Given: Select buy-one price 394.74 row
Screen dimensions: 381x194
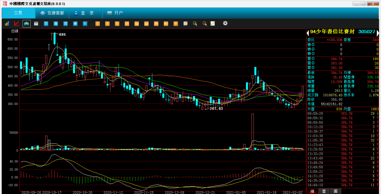Looking at the screenshot, I should tap(343, 59).
